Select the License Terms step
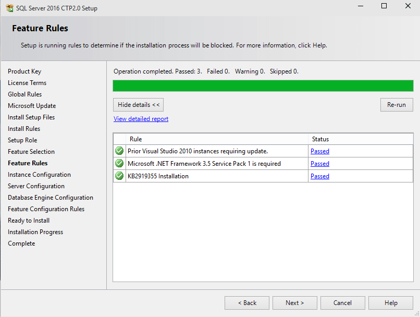The height and width of the screenshot is (317, 420). click(x=27, y=83)
